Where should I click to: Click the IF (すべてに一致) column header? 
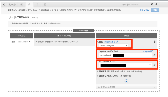64,36
